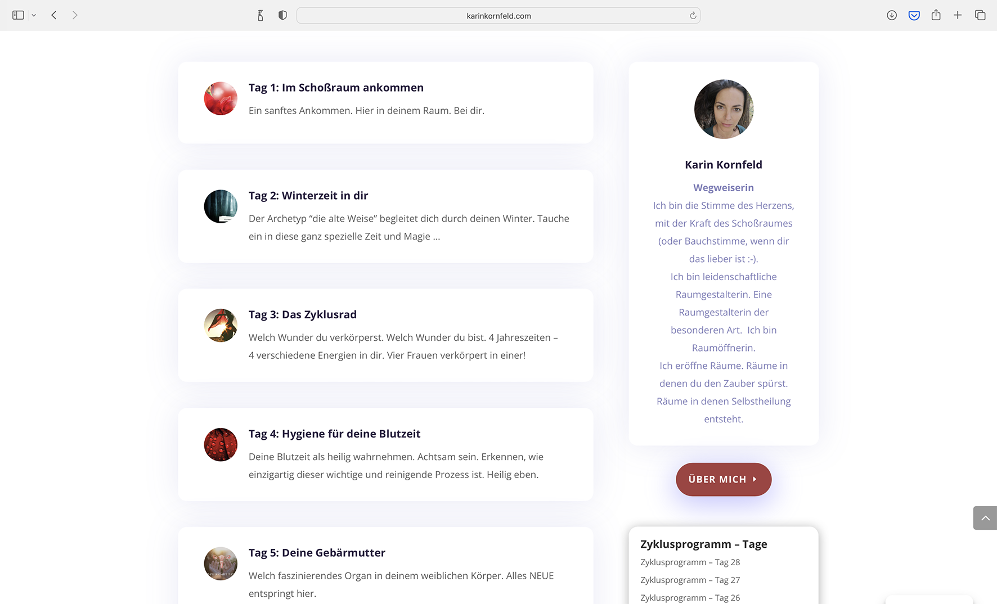The height and width of the screenshot is (604, 997).
Task: Toggle the Safari sidebar
Action: [x=18, y=15]
